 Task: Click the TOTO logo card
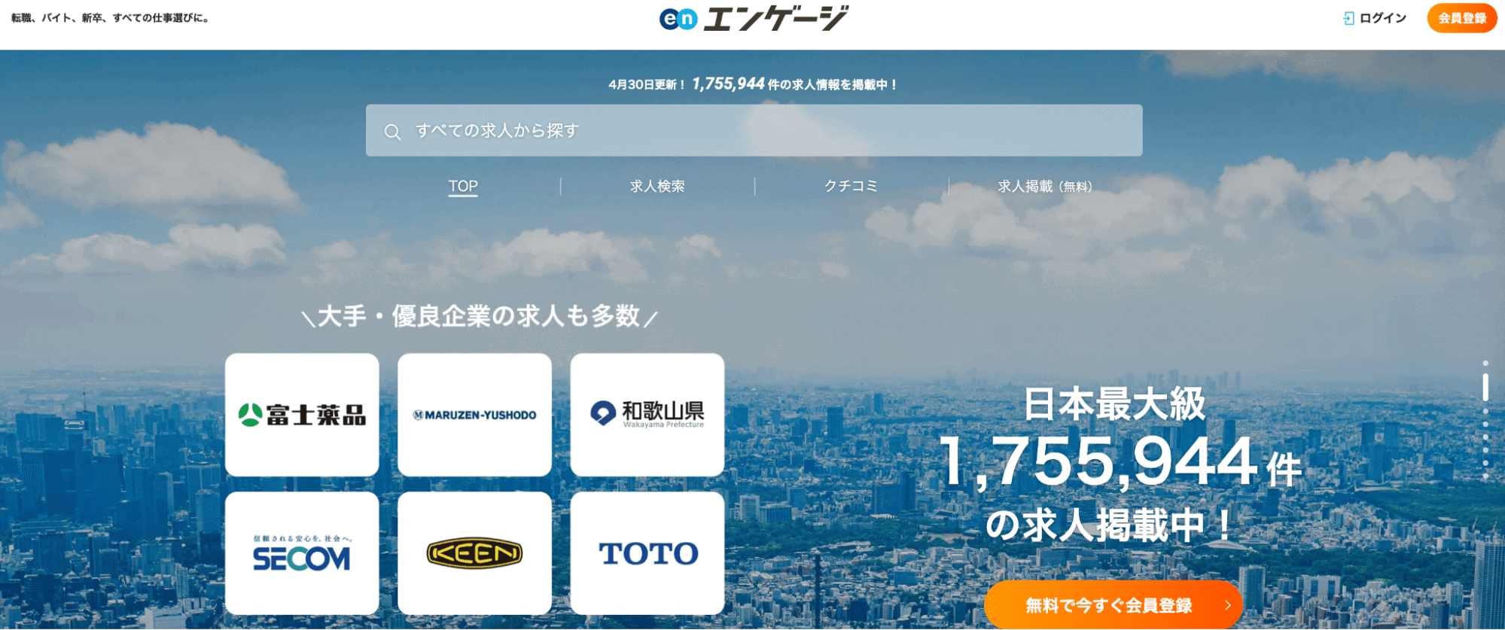pos(647,553)
